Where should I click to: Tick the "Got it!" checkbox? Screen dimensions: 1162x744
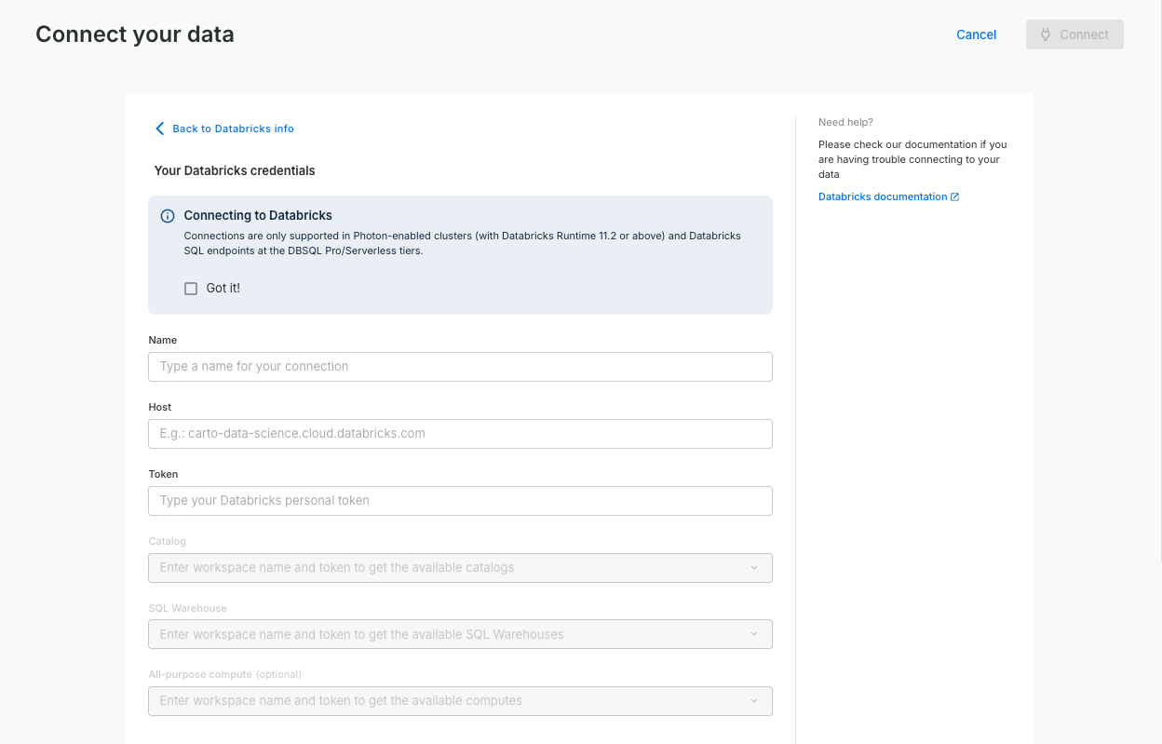coord(191,289)
